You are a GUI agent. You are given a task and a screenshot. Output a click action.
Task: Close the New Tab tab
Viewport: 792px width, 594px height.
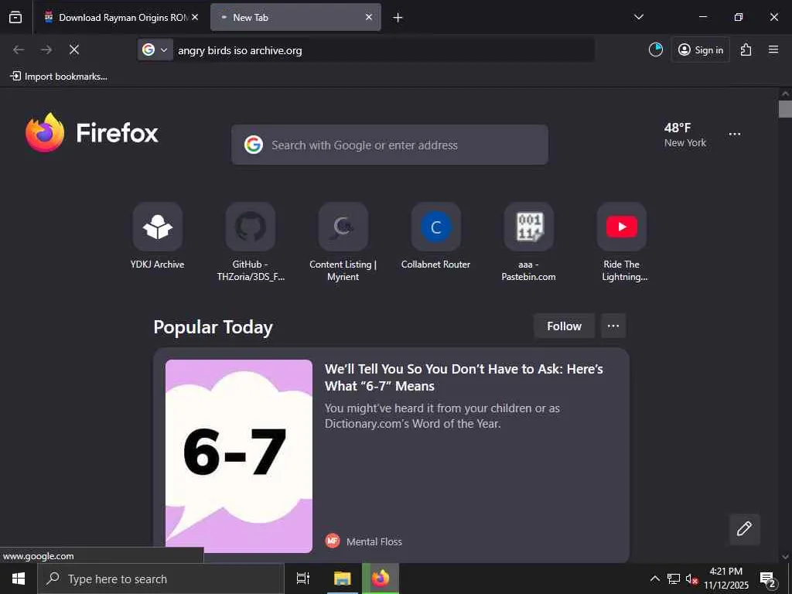pos(369,17)
